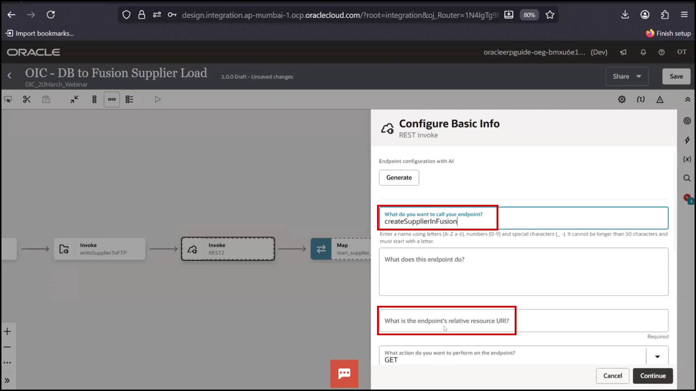This screenshot has width=696, height=391.
Task: Select the writeSupplierToFTP invoke node
Action: pos(99,249)
